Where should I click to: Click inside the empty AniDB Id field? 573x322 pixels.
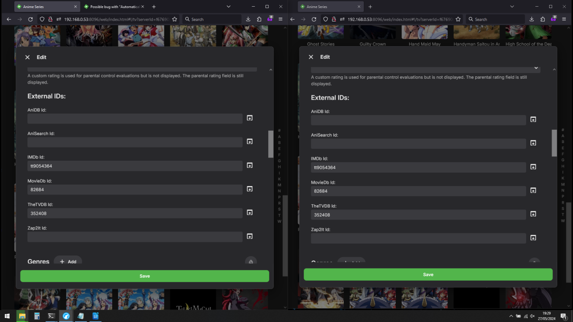135,118
